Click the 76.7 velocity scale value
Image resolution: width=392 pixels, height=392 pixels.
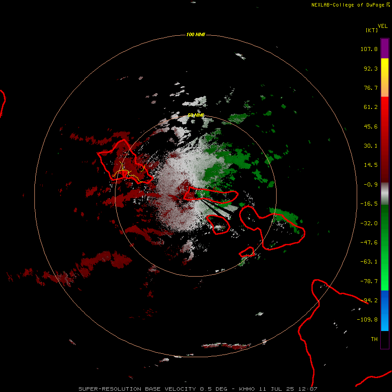(x=371, y=88)
